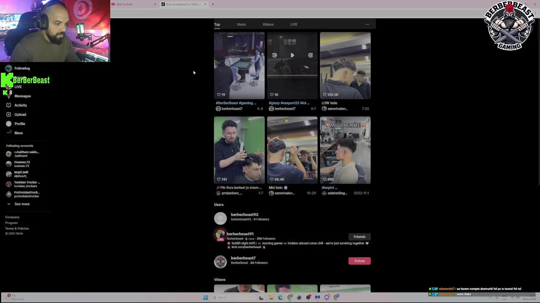The width and height of the screenshot is (540, 303).
Task: Open the Activity inbox icon
Action: pyautogui.click(x=8, y=105)
